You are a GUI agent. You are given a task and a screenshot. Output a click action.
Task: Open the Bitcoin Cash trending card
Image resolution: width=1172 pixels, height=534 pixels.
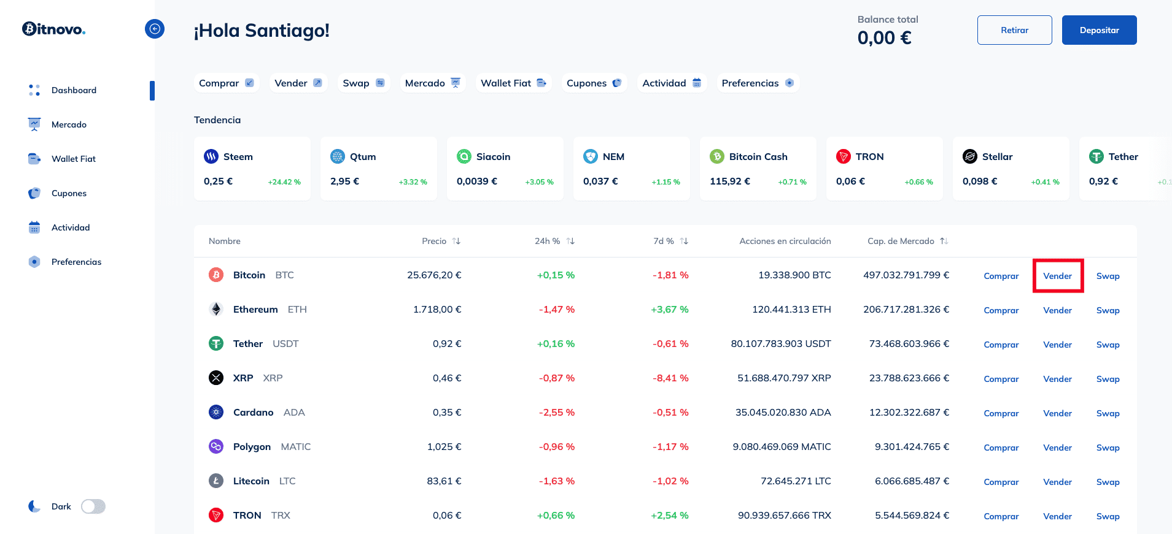[x=758, y=169]
